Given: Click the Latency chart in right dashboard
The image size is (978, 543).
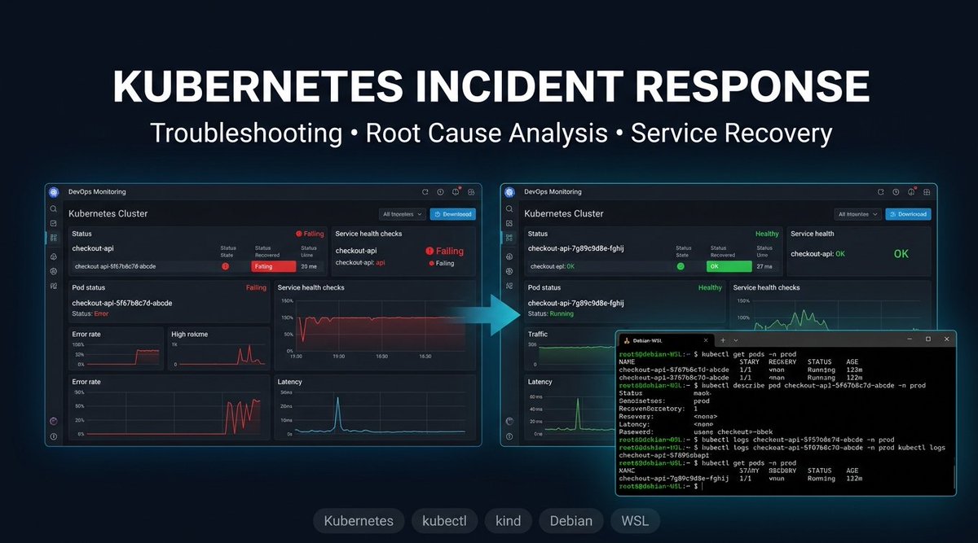Looking at the screenshot, I should pyautogui.click(x=571, y=409).
